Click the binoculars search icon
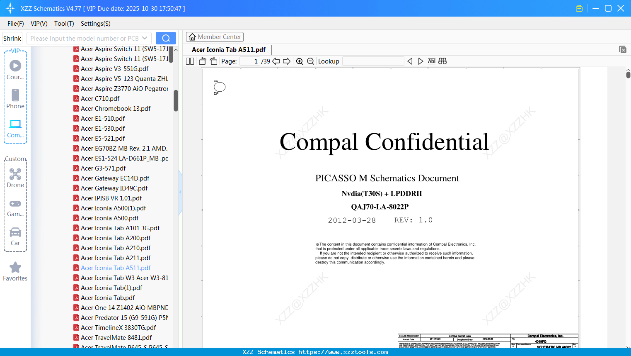Viewport: 631px width, 356px height. [442, 61]
